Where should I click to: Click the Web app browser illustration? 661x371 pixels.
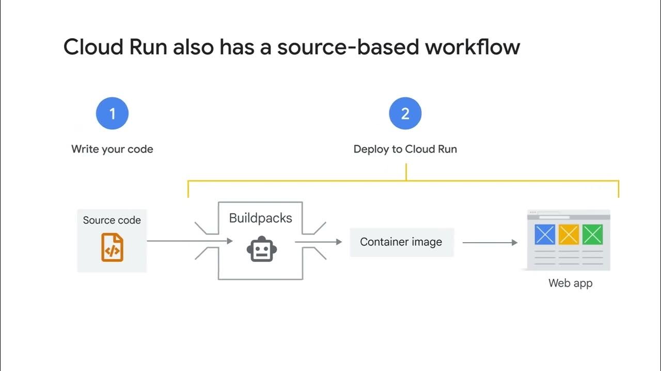pos(568,240)
